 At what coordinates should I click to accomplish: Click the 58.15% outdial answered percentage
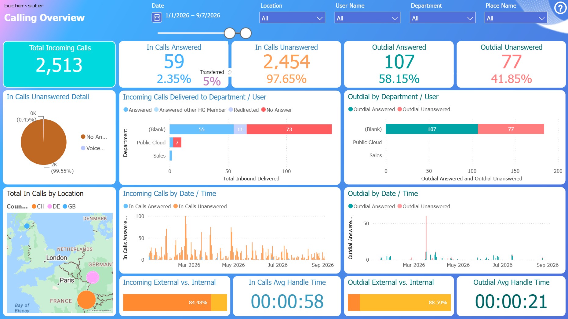pos(399,79)
